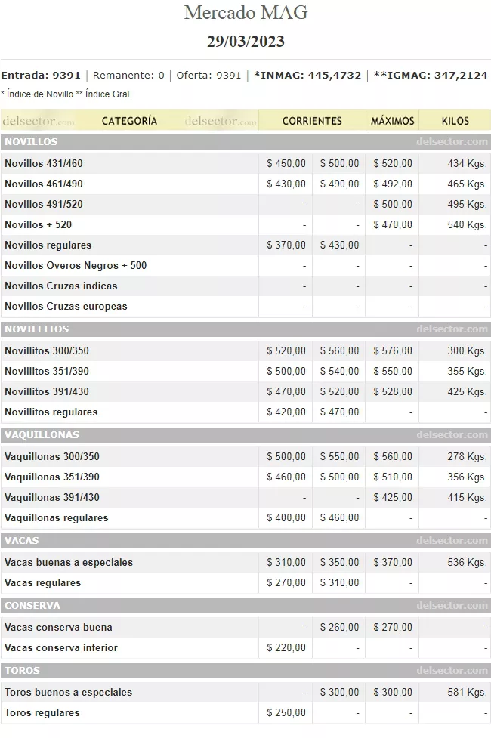This screenshot has height=738, width=491.
Task: Select the NOVILLITOS section header
Action: tap(36, 329)
